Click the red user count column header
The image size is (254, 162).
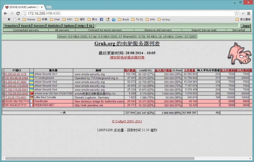[x=130, y=70]
